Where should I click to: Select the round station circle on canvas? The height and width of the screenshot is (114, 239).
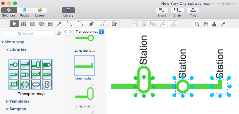[183, 86]
